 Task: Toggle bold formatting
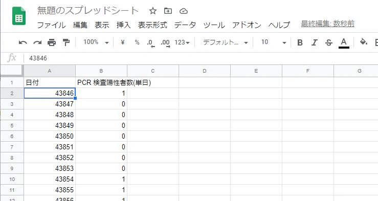300,42
